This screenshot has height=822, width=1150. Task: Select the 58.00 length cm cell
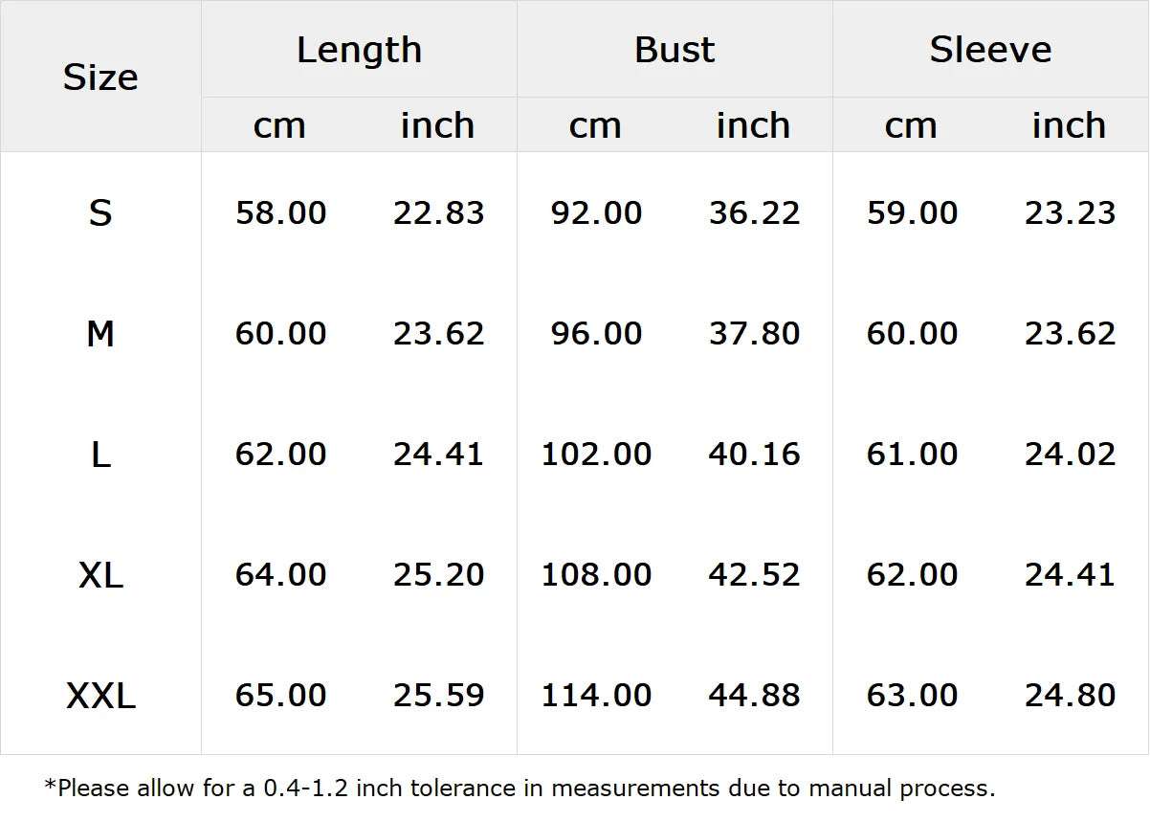coord(280,212)
